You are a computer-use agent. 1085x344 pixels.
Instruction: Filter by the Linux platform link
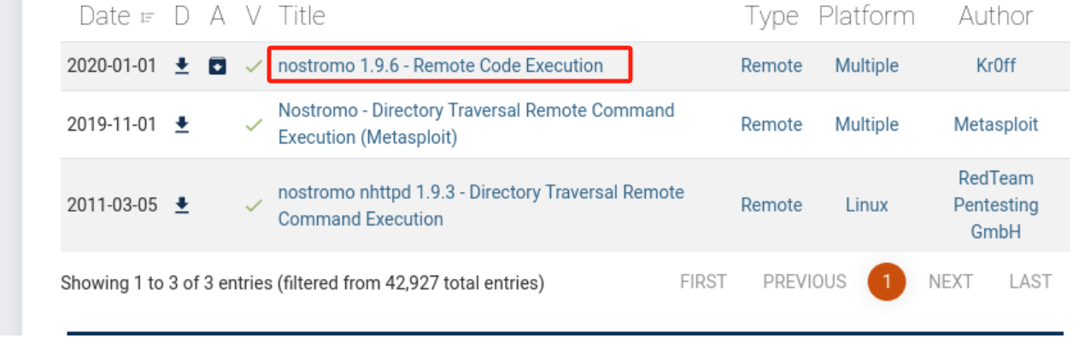click(x=866, y=205)
